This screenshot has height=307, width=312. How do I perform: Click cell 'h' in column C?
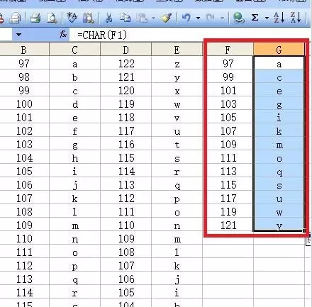coord(74,157)
